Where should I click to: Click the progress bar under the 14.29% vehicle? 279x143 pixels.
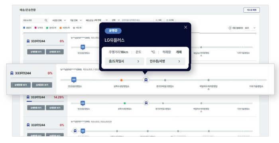tap(45, 101)
